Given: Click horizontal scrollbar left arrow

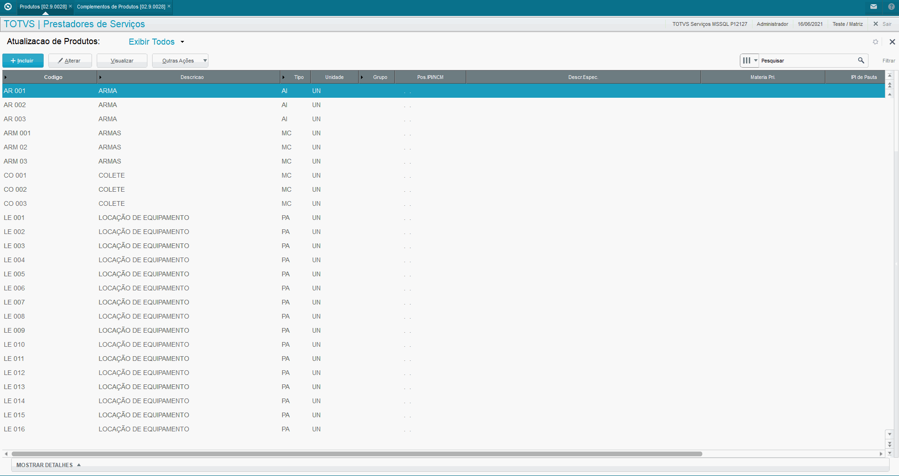Looking at the screenshot, I should [x=6, y=454].
